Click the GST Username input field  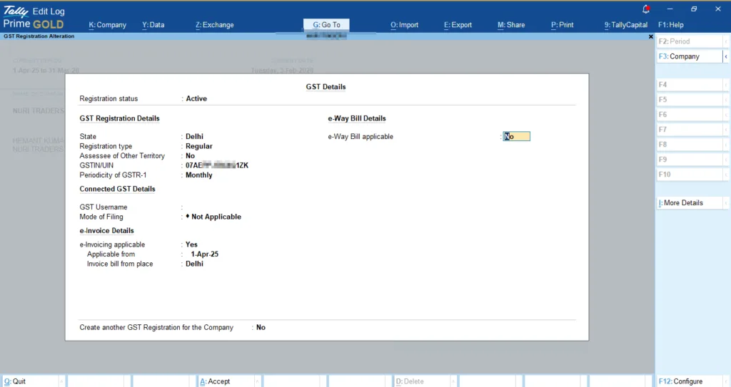click(x=214, y=207)
